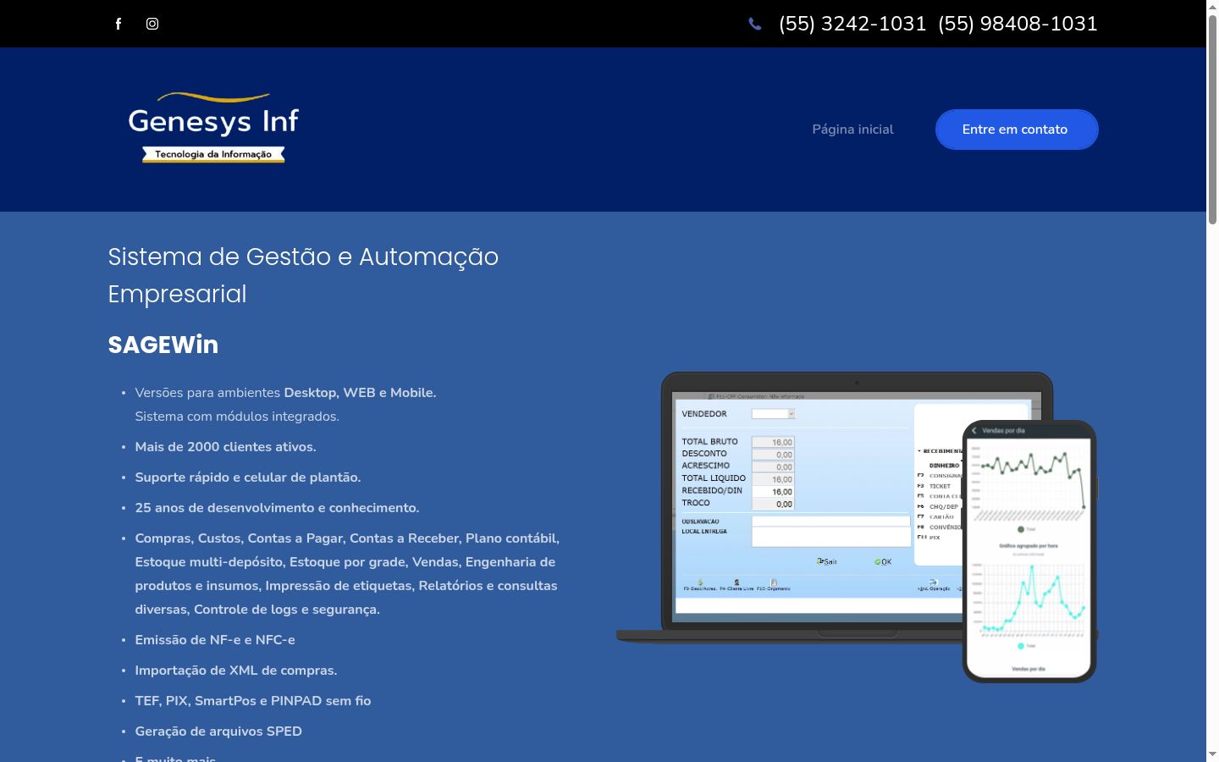Click Entre em contato button
The image size is (1219, 762).
[x=1017, y=130]
